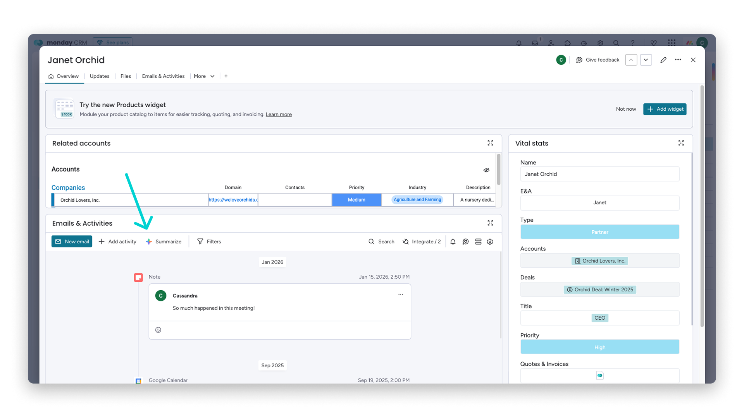
Task: Open the Integrate / 2 menu
Action: click(x=422, y=242)
